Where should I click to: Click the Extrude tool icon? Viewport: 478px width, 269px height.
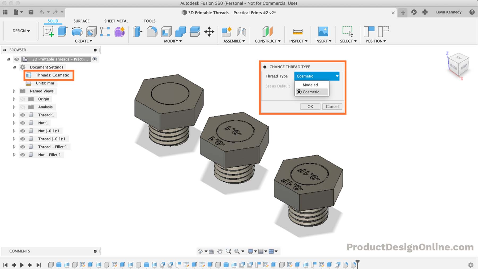click(x=63, y=32)
